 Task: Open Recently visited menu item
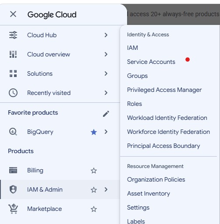(x=60, y=93)
